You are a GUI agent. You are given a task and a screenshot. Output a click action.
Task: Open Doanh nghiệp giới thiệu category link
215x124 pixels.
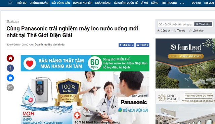(49, 44)
